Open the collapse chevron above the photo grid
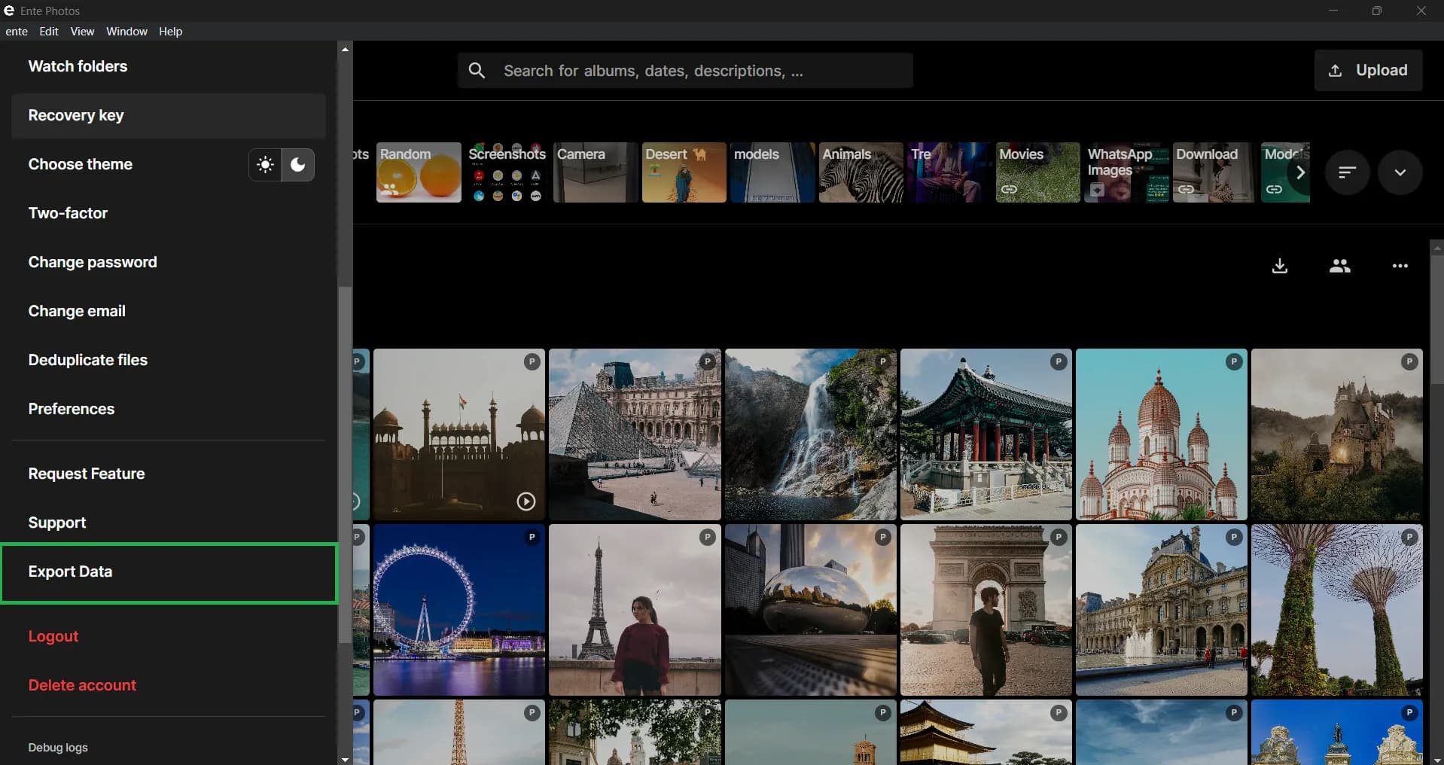Image resolution: width=1444 pixels, height=765 pixels. click(x=1400, y=172)
